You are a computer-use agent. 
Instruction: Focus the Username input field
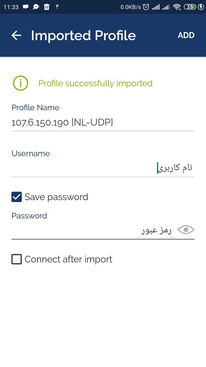tap(103, 168)
